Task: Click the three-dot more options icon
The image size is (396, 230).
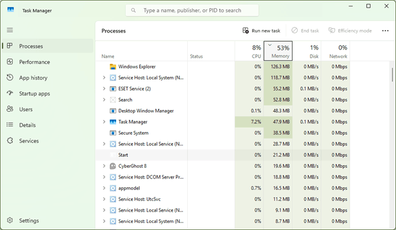Action: pos(385,30)
